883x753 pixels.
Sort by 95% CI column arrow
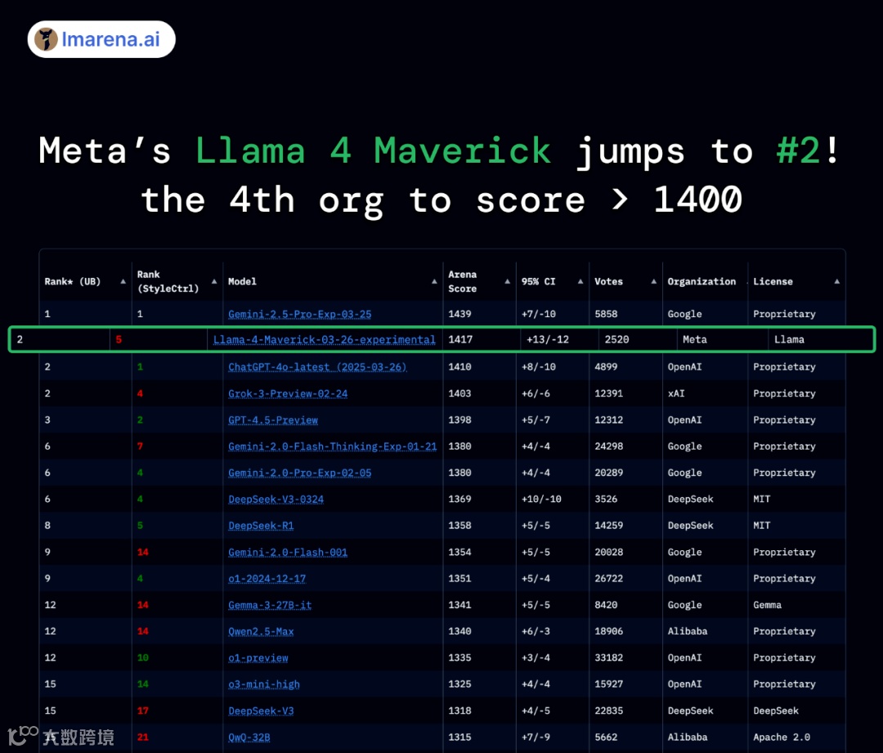(580, 281)
